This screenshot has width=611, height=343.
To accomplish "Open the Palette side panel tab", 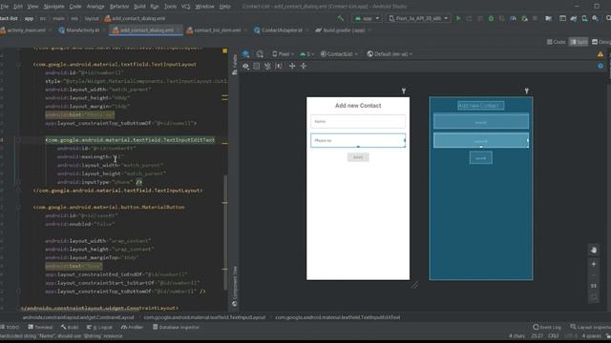I will coord(235,65).
